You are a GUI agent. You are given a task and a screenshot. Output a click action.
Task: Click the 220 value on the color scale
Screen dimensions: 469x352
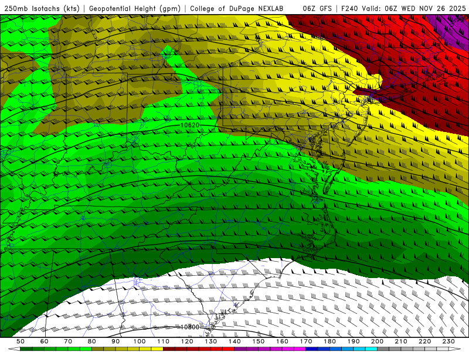424,341
